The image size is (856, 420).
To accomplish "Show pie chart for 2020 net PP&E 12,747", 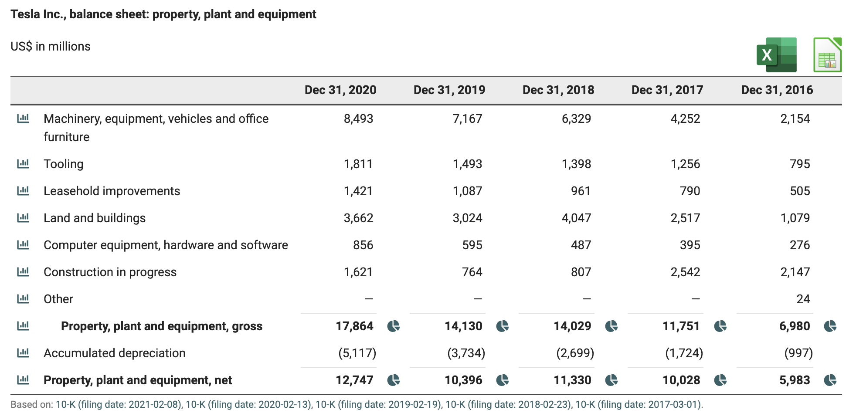I will [x=394, y=380].
